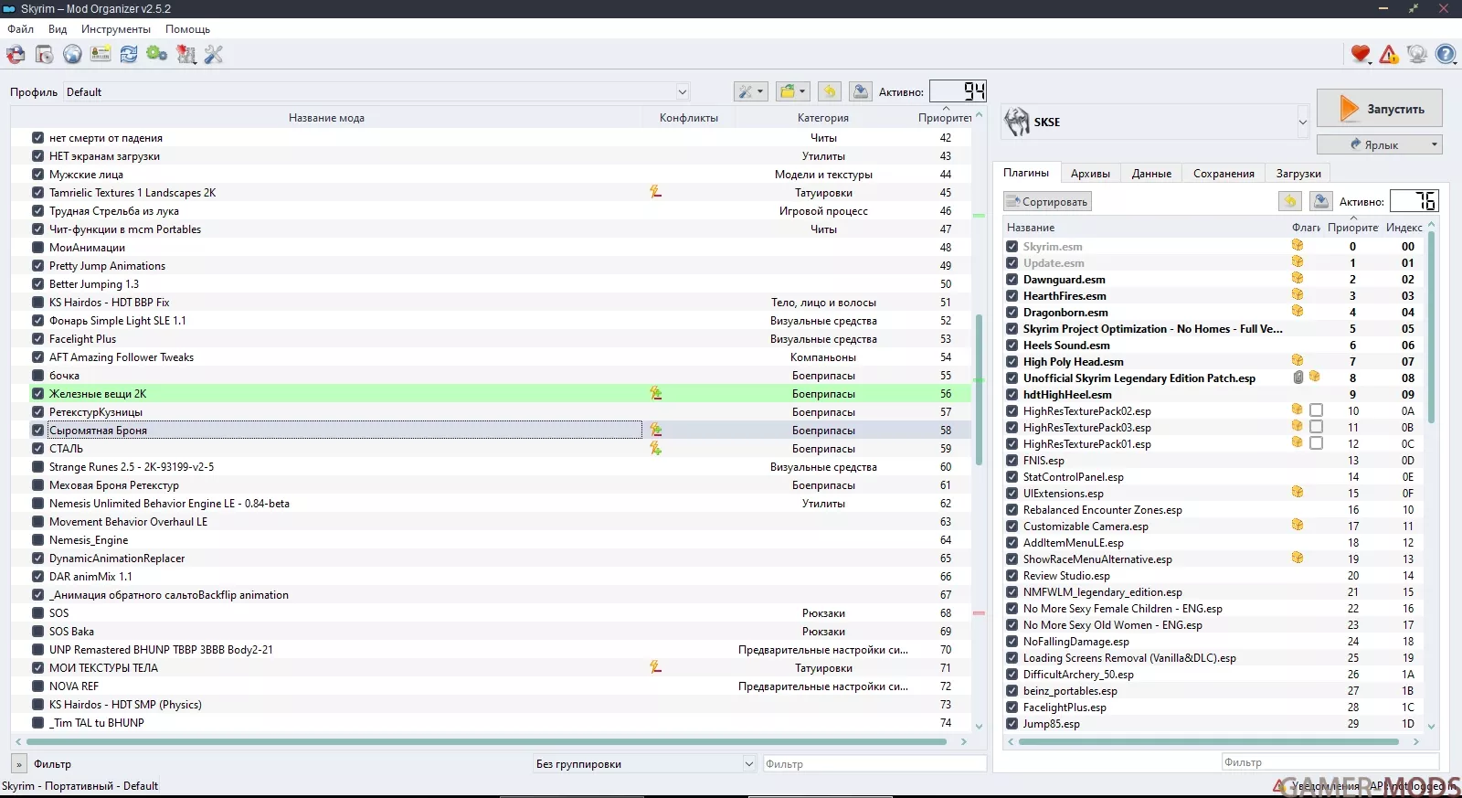Open the Без группировки grouping dropdown
This screenshot has height=798, width=1462.
pos(644,764)
